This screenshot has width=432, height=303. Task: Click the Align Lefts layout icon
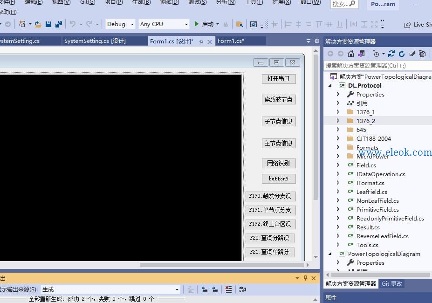[288, 24]
